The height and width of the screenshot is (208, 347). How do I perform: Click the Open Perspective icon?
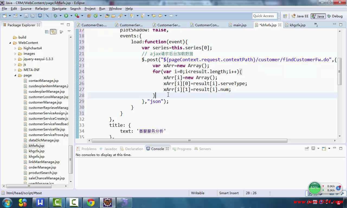tap(285, 16)
